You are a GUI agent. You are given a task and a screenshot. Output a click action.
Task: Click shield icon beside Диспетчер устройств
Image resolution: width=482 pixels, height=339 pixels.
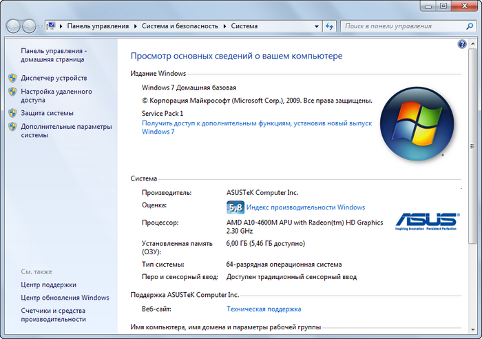coord(12,78)
